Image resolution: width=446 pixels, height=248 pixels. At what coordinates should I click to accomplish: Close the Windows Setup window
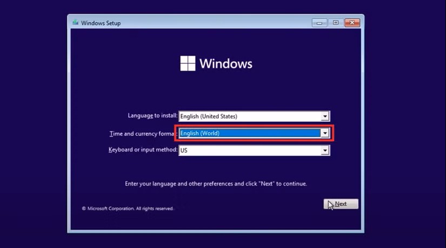[x=352, y=23]
